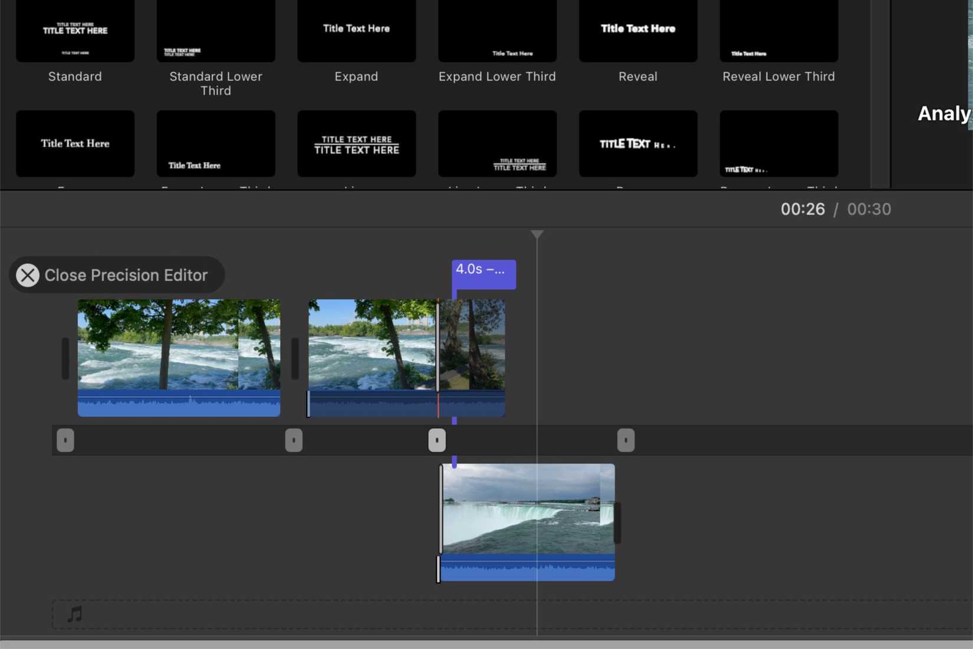The height and width of the screenshot is (649, 973).
Task: Select the Standard Lower Third title style
Action: [215, 31]
